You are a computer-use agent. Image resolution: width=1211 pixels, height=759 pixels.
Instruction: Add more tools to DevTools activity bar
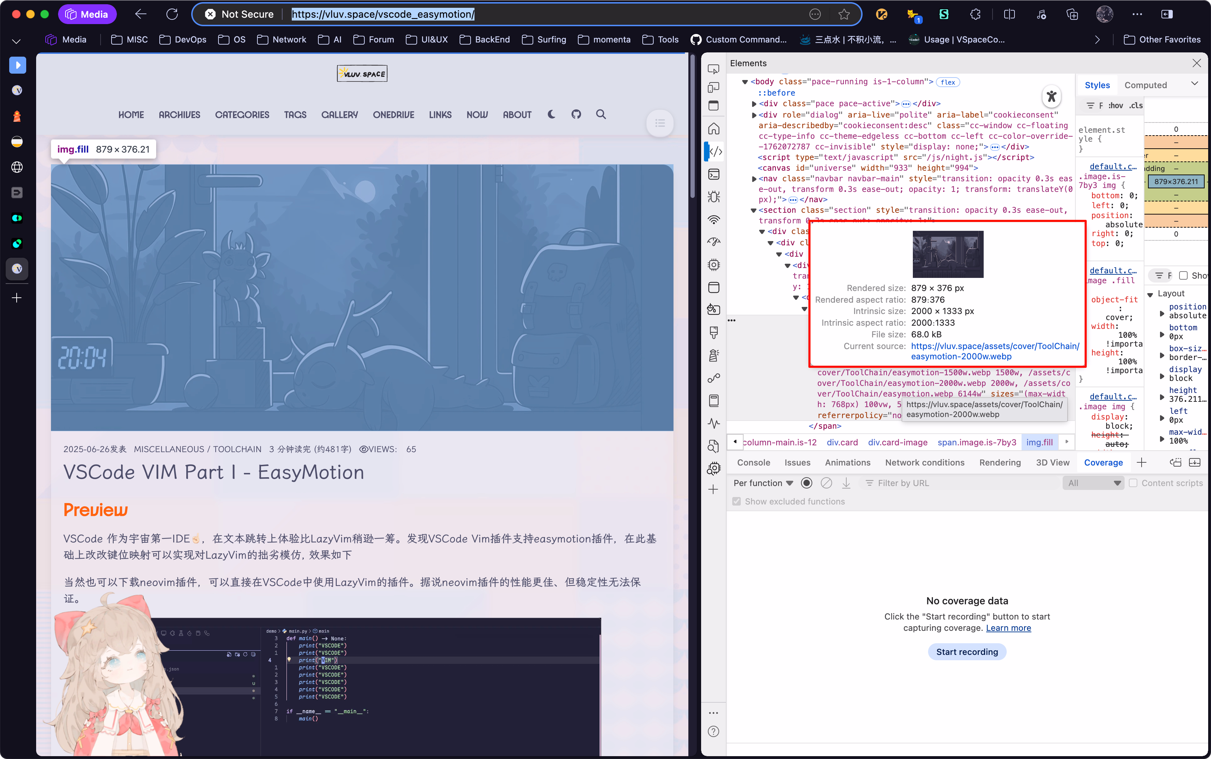click(713, 490)
